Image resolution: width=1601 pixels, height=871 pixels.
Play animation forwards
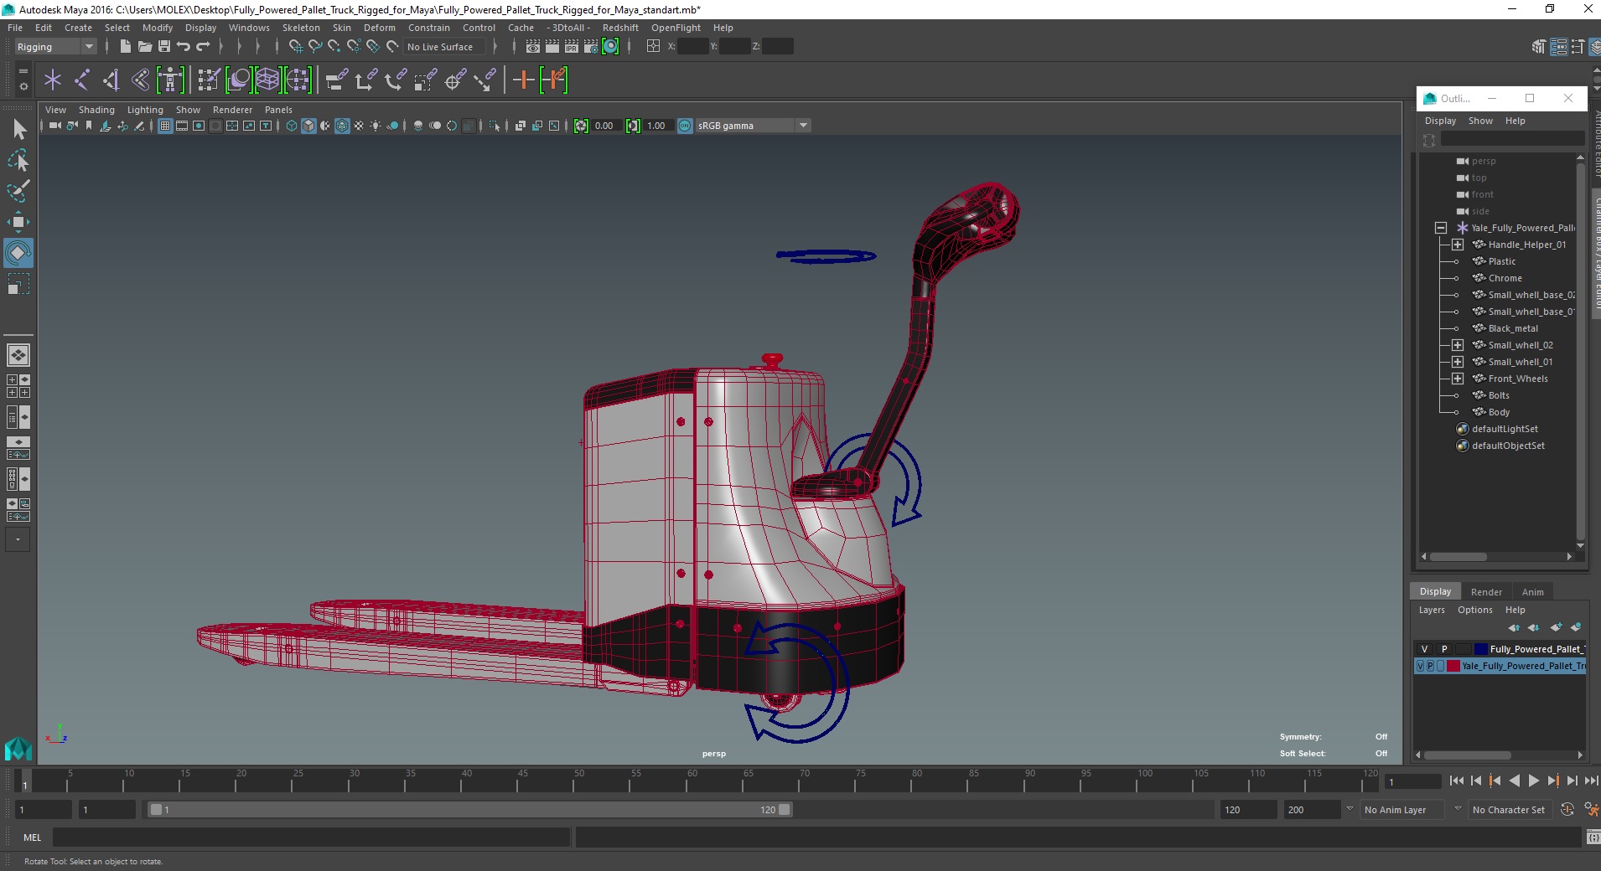(x=1533, y=781)
